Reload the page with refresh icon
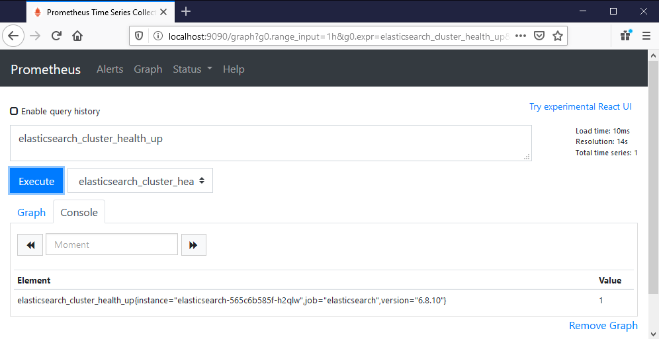This screenshot has height=339, width=659. (57, 36)
